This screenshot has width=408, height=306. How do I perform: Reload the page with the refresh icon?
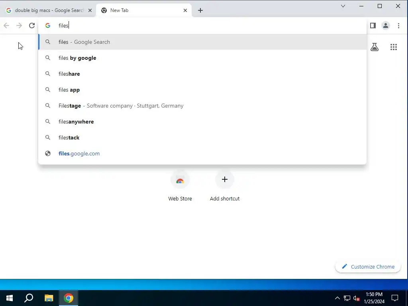point(32,25)
